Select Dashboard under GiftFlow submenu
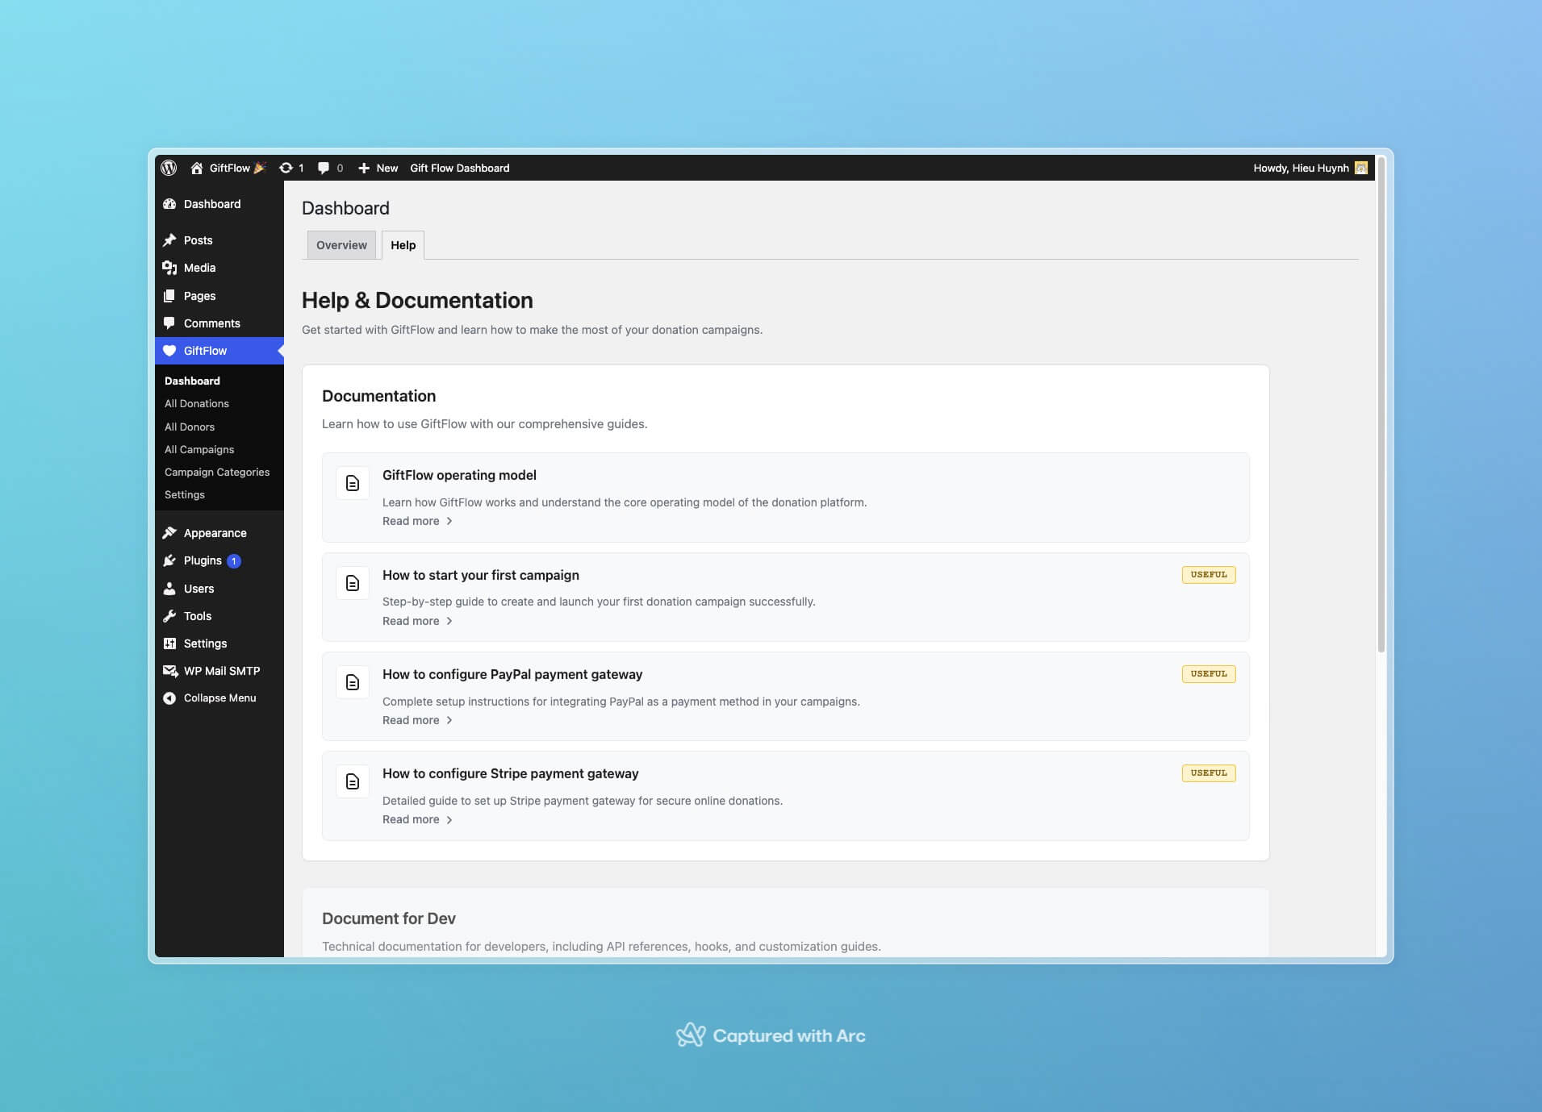1542x1112 pixels. click(x=192, y=381)
